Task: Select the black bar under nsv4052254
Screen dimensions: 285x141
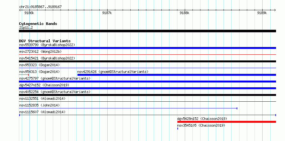Action: pos(147,95)
